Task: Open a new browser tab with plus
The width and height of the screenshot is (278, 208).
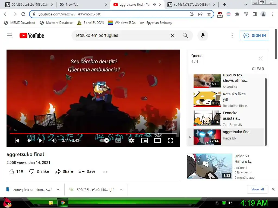Action: (x=225, y=5)
